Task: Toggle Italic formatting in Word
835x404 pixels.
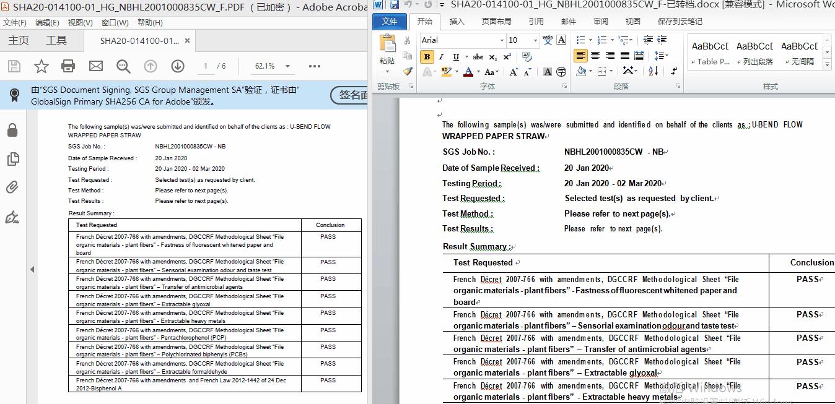Action: click(441, 56)
